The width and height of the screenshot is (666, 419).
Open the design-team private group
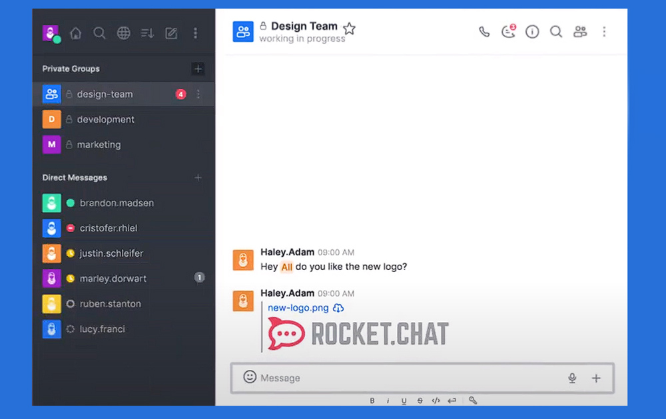pyautogui.click(x=124, y=94)
